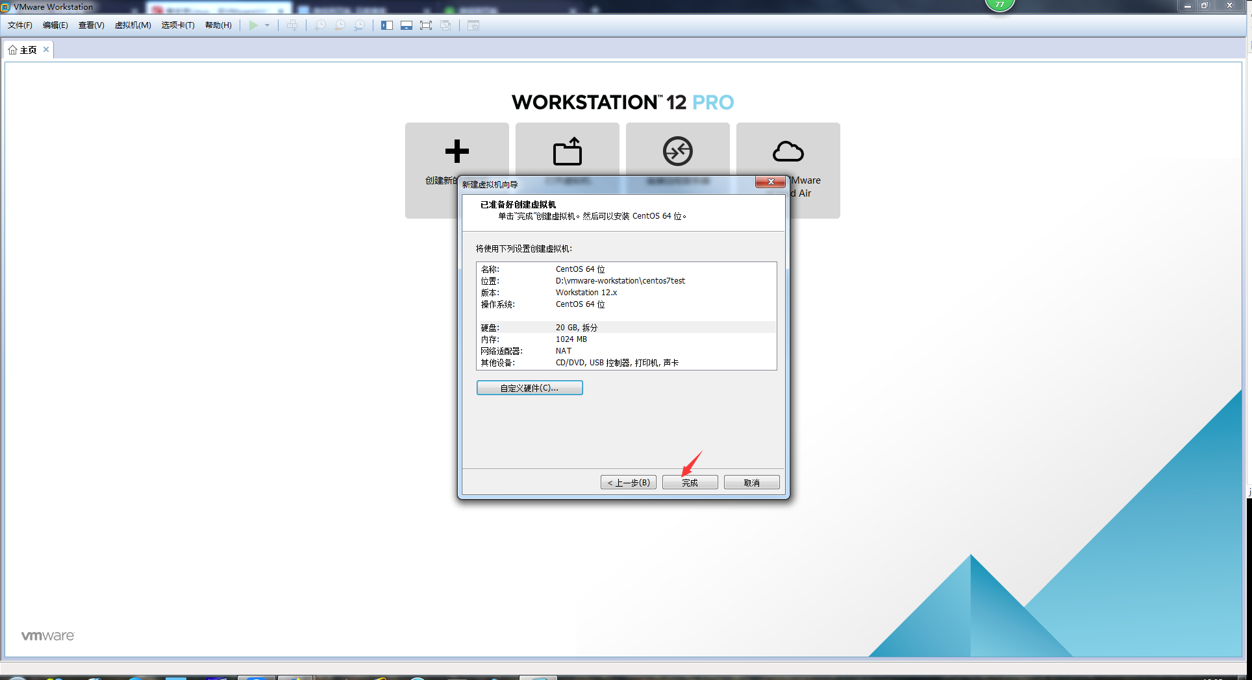Open the 查看(V) menu

92,25
